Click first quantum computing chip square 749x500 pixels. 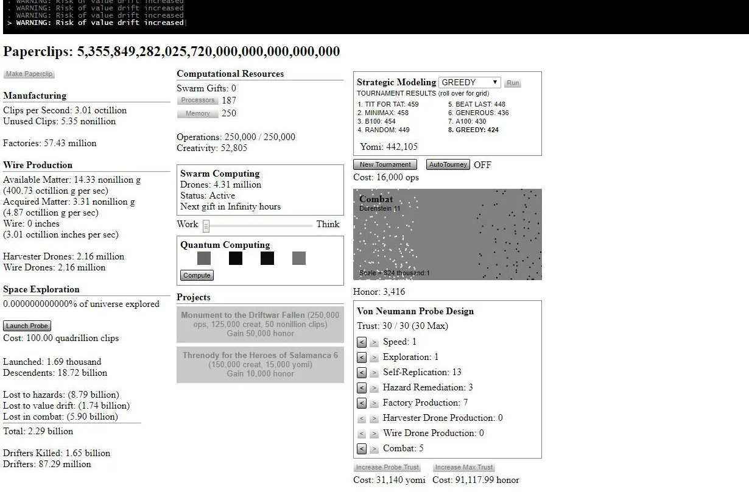[204, 258]
